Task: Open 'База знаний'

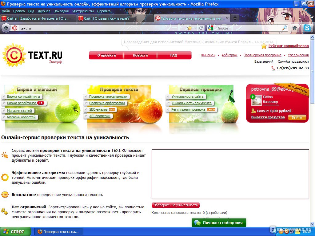Action: (x=264, y=61)
